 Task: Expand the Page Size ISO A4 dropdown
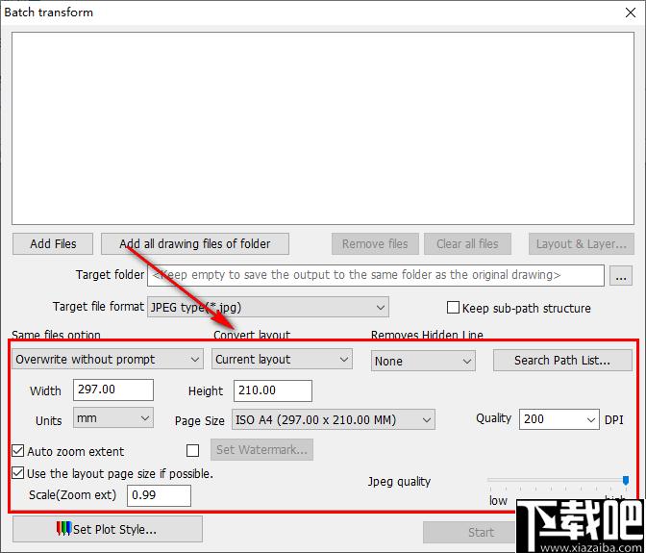(334, 420)
